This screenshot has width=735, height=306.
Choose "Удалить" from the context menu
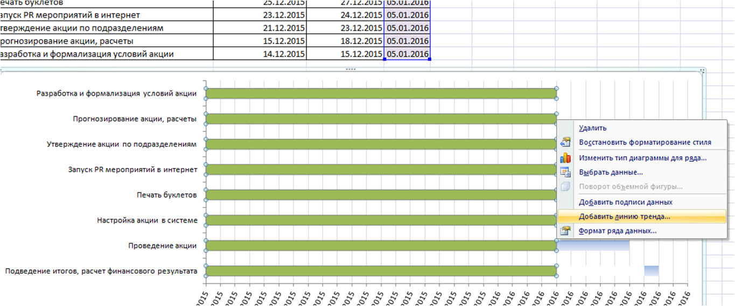pyautogui.click(x=592, y=128)
